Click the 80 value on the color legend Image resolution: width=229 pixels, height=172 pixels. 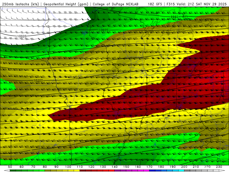(45, 167)
